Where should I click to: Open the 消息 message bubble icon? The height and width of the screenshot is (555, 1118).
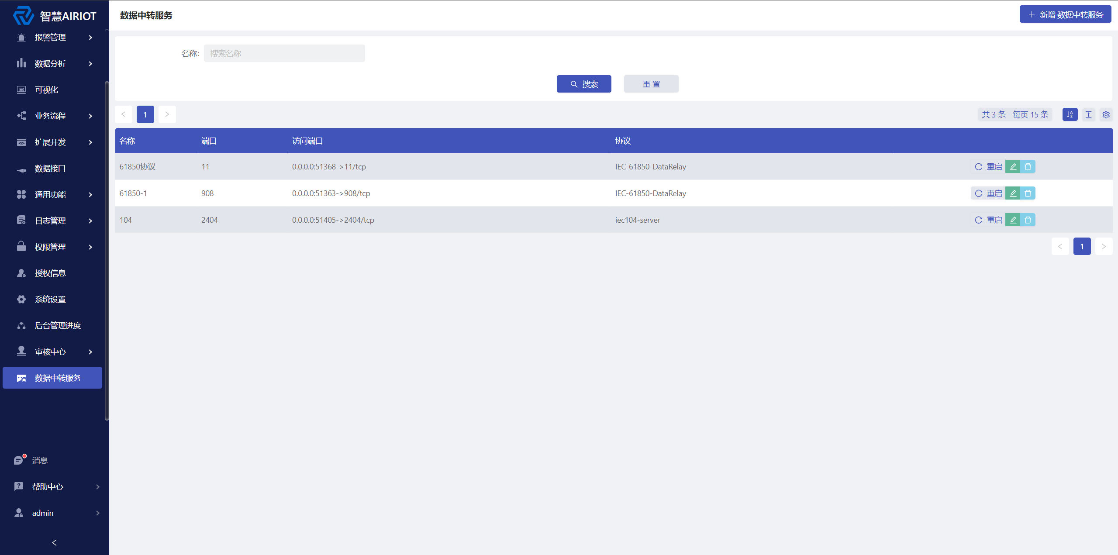point(19,460)
